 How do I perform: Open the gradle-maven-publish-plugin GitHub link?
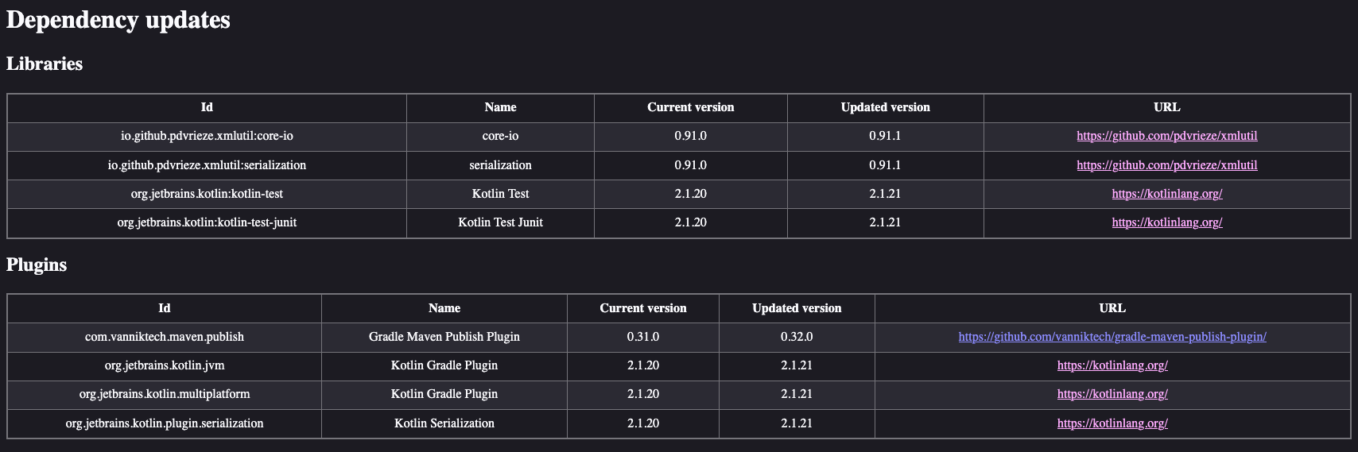click(1112, 337)
